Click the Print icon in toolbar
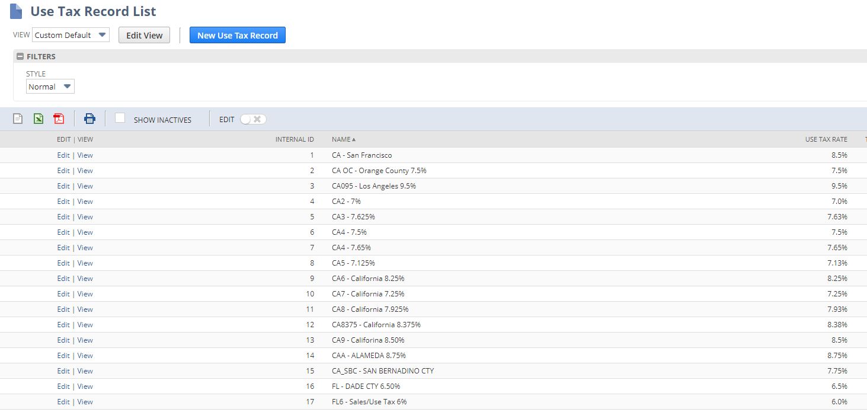 pyautogui.click(x=89, y=119)
